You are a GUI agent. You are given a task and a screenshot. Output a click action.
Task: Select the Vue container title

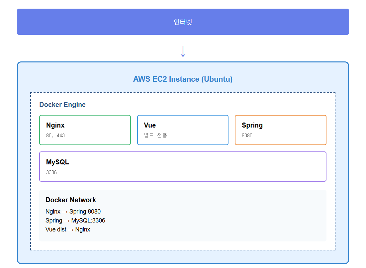click(150, 125)
